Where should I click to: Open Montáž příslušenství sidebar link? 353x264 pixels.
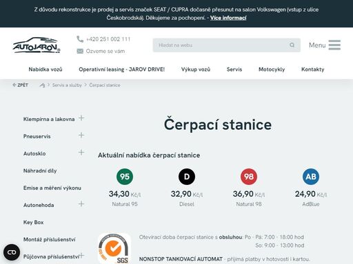pyautogui.click(x=49, y=239)
